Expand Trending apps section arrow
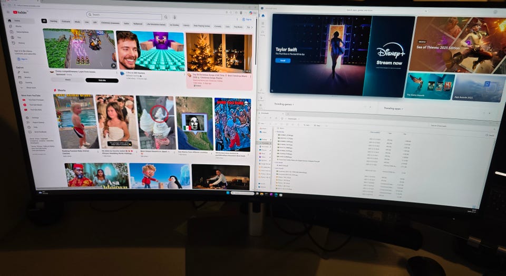The width and height of the screenshot is (506, 276). point(402,109)
